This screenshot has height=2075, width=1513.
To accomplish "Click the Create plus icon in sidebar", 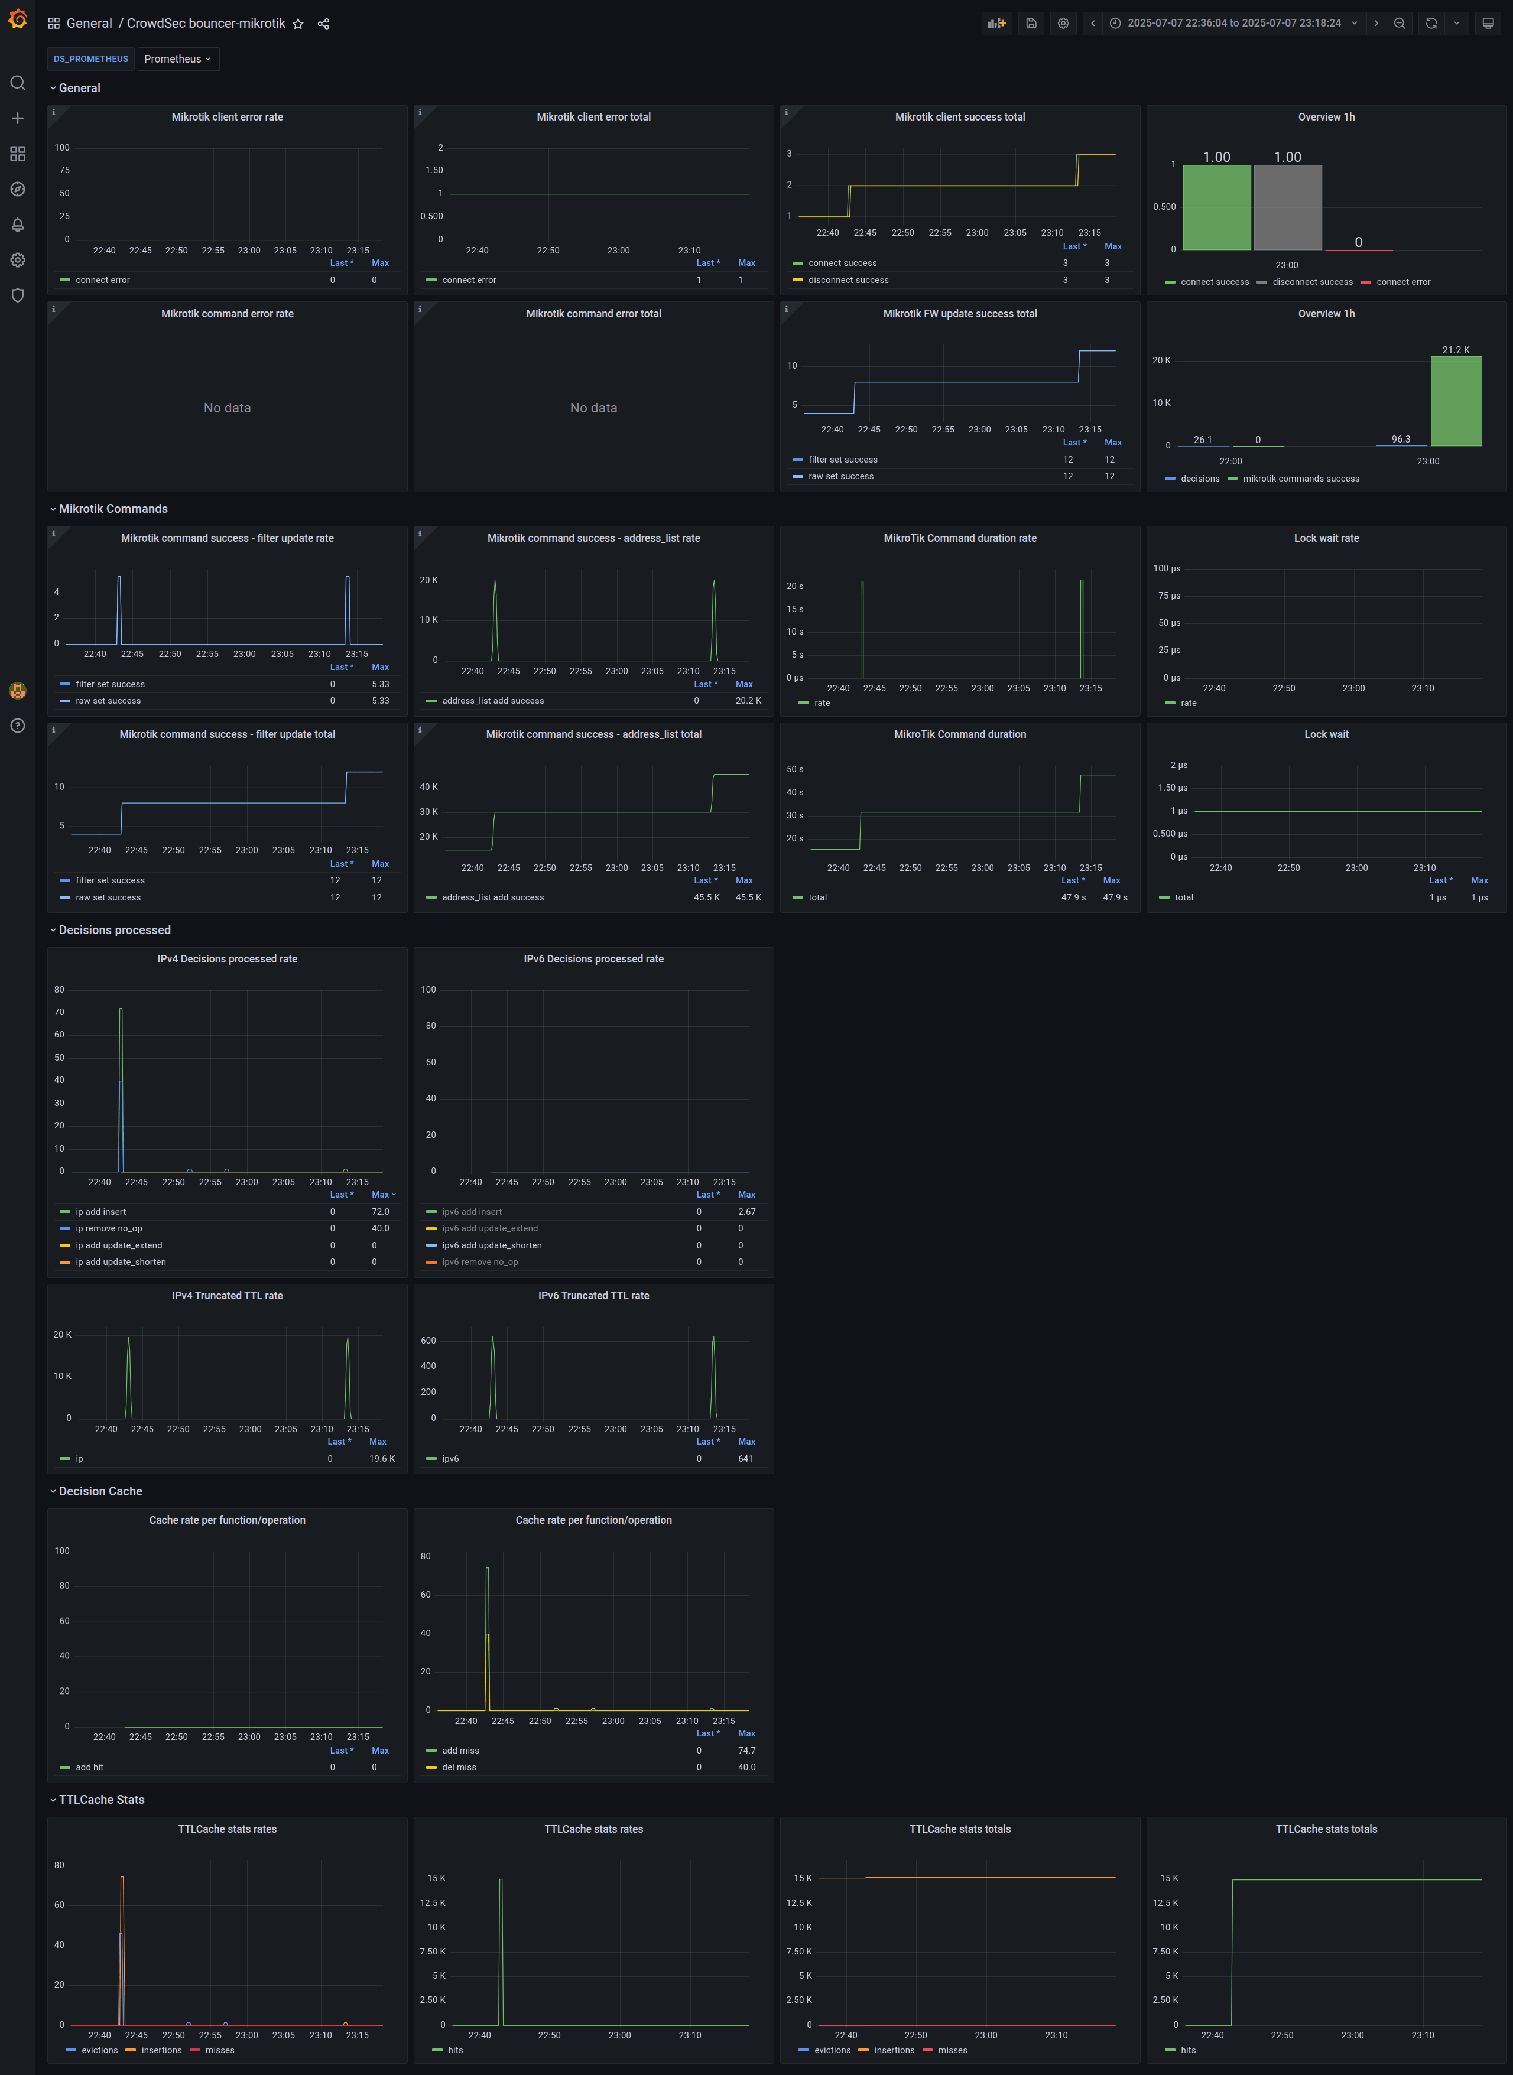I will (17, 118).
